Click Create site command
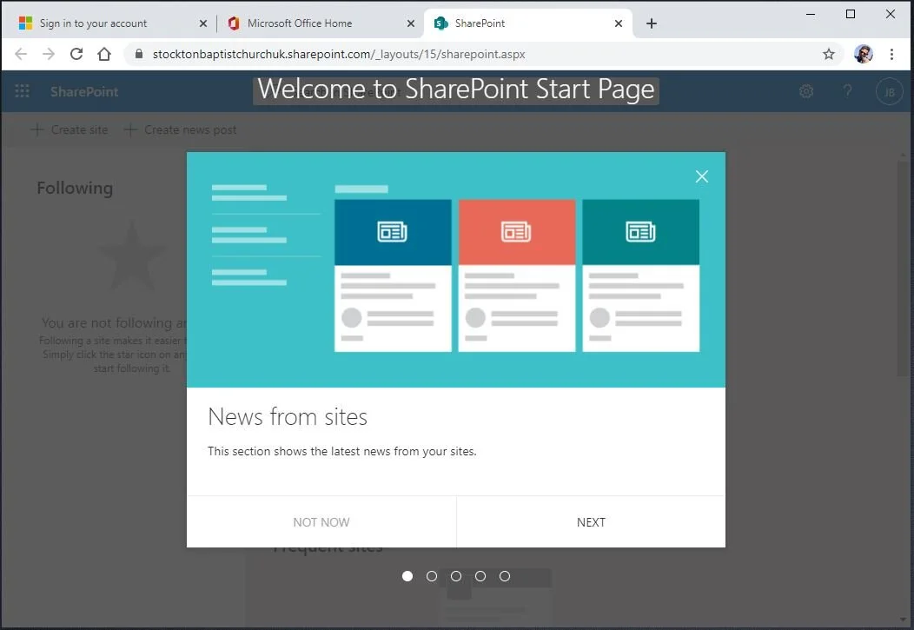Screen dimensions: 914x630 click(70, 130)
